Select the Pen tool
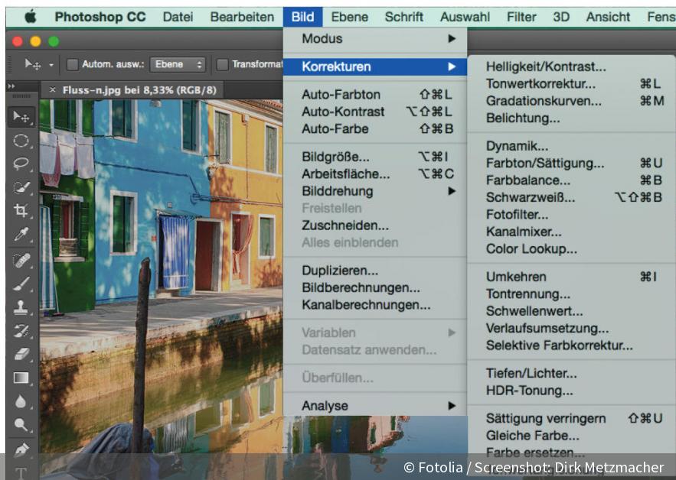 tap(21, 450)
